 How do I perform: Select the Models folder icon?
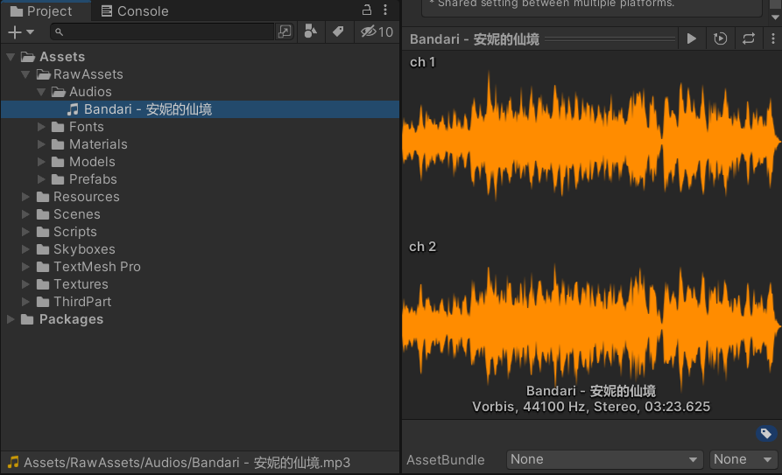coord(59,162)
